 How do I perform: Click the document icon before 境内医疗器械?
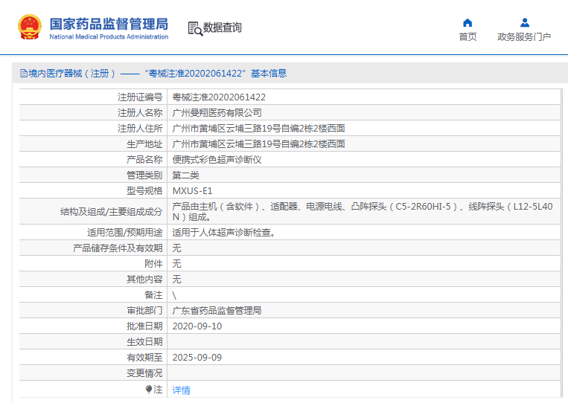(24, 74)
